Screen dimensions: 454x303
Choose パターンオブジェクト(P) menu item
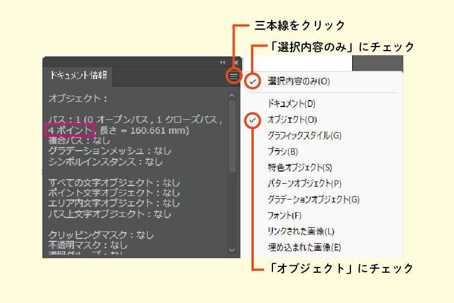coord(304,183)
